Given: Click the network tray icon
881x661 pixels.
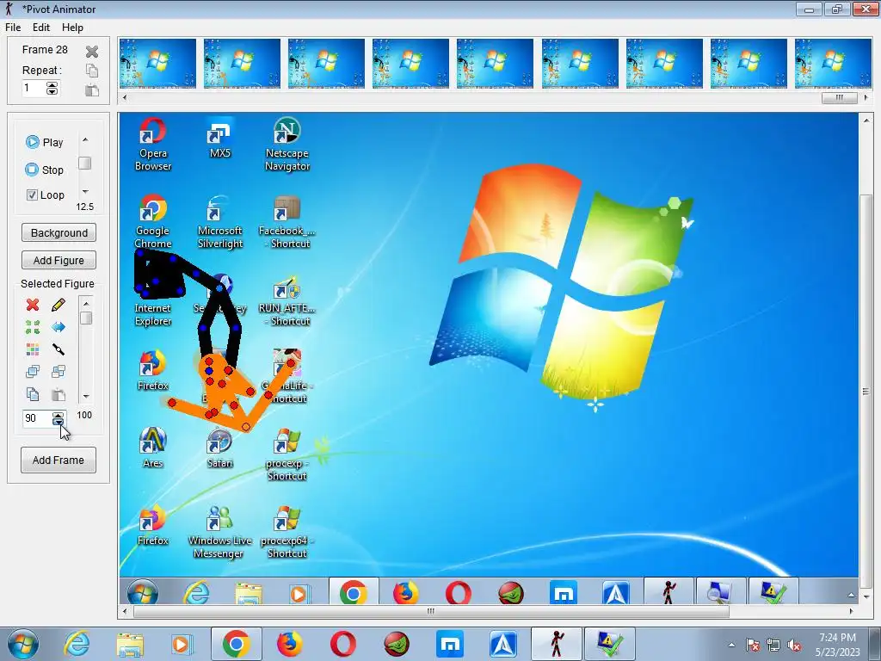Looking at the screenshot, I should pos(773,645).
